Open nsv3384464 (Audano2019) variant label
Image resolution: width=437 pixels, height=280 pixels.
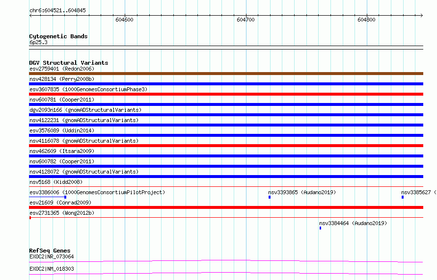(x=353, y=223)
